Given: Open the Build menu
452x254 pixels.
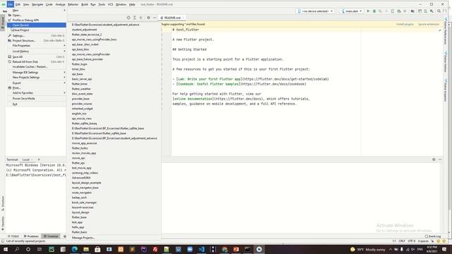Looking at the screenshot, I should [x=85, y=4].
